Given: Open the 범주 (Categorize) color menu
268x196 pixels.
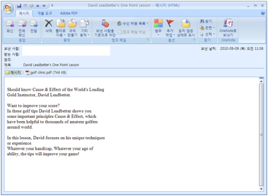Looking at the screenshot, I should tap(158, 27).
